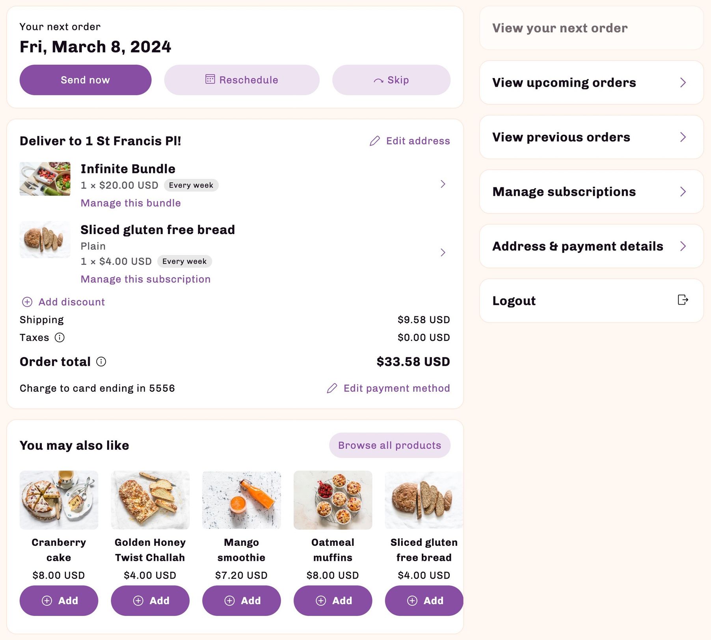Open View upcoming orders chevron
The height and width of the screenshot is (640, 711).
click(683, 83)
